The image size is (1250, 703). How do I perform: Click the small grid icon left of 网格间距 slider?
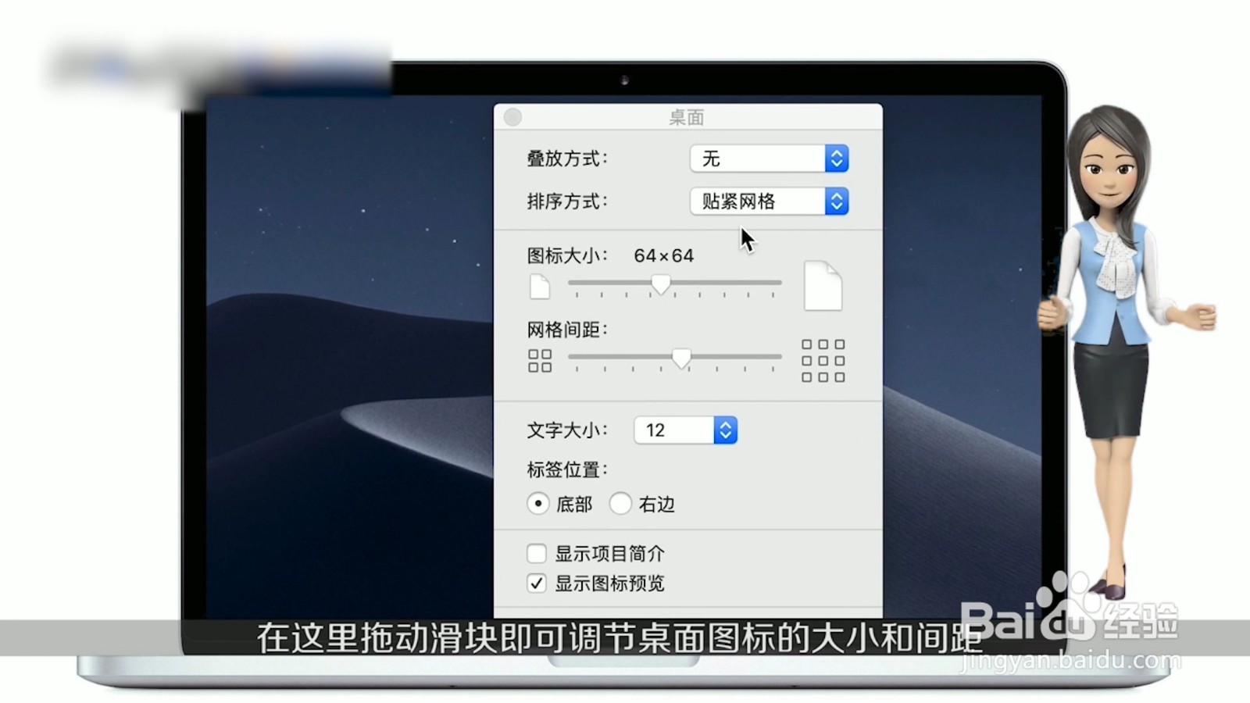pos(540,359)
